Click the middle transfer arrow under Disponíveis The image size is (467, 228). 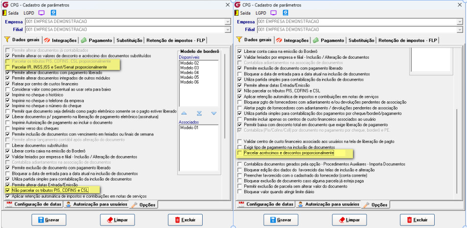pyautogui.click(x=200, y=113)
